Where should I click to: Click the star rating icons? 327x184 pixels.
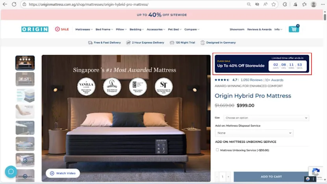(222, 80)
